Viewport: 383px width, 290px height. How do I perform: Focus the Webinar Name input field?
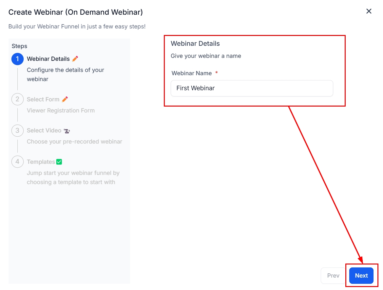click(x=252, y=88)
